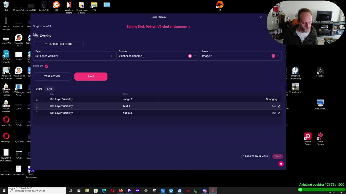Open File Explorer from the taskbar
Image resolution: width=346 pixels, height=194 pixels.
click(x=87, y=191)
